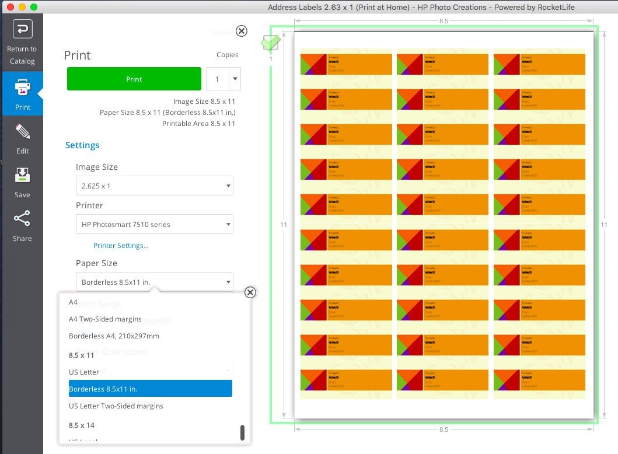Close the Print panel with X icon

click(x=241, y=31)
